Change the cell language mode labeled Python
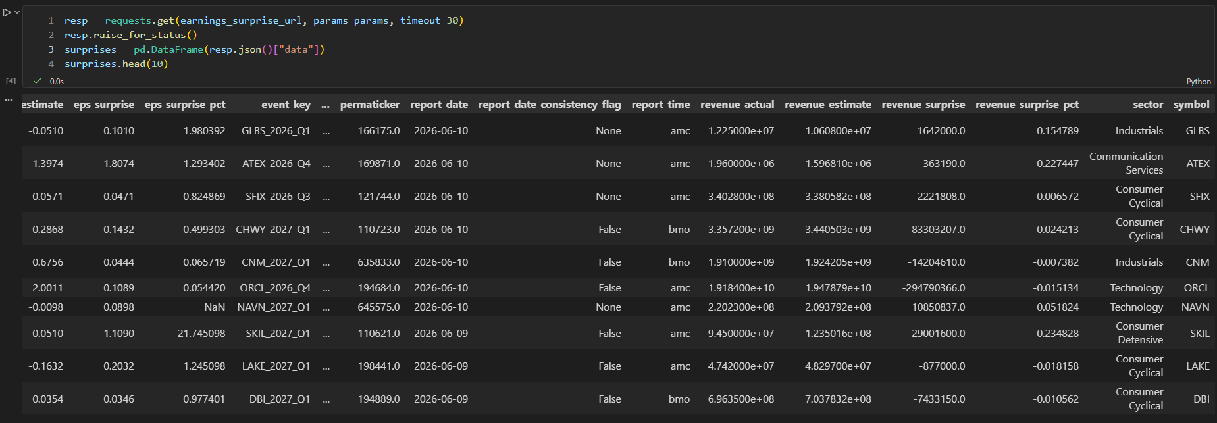The image size is (1217, 423). (x=1199, y=82)
